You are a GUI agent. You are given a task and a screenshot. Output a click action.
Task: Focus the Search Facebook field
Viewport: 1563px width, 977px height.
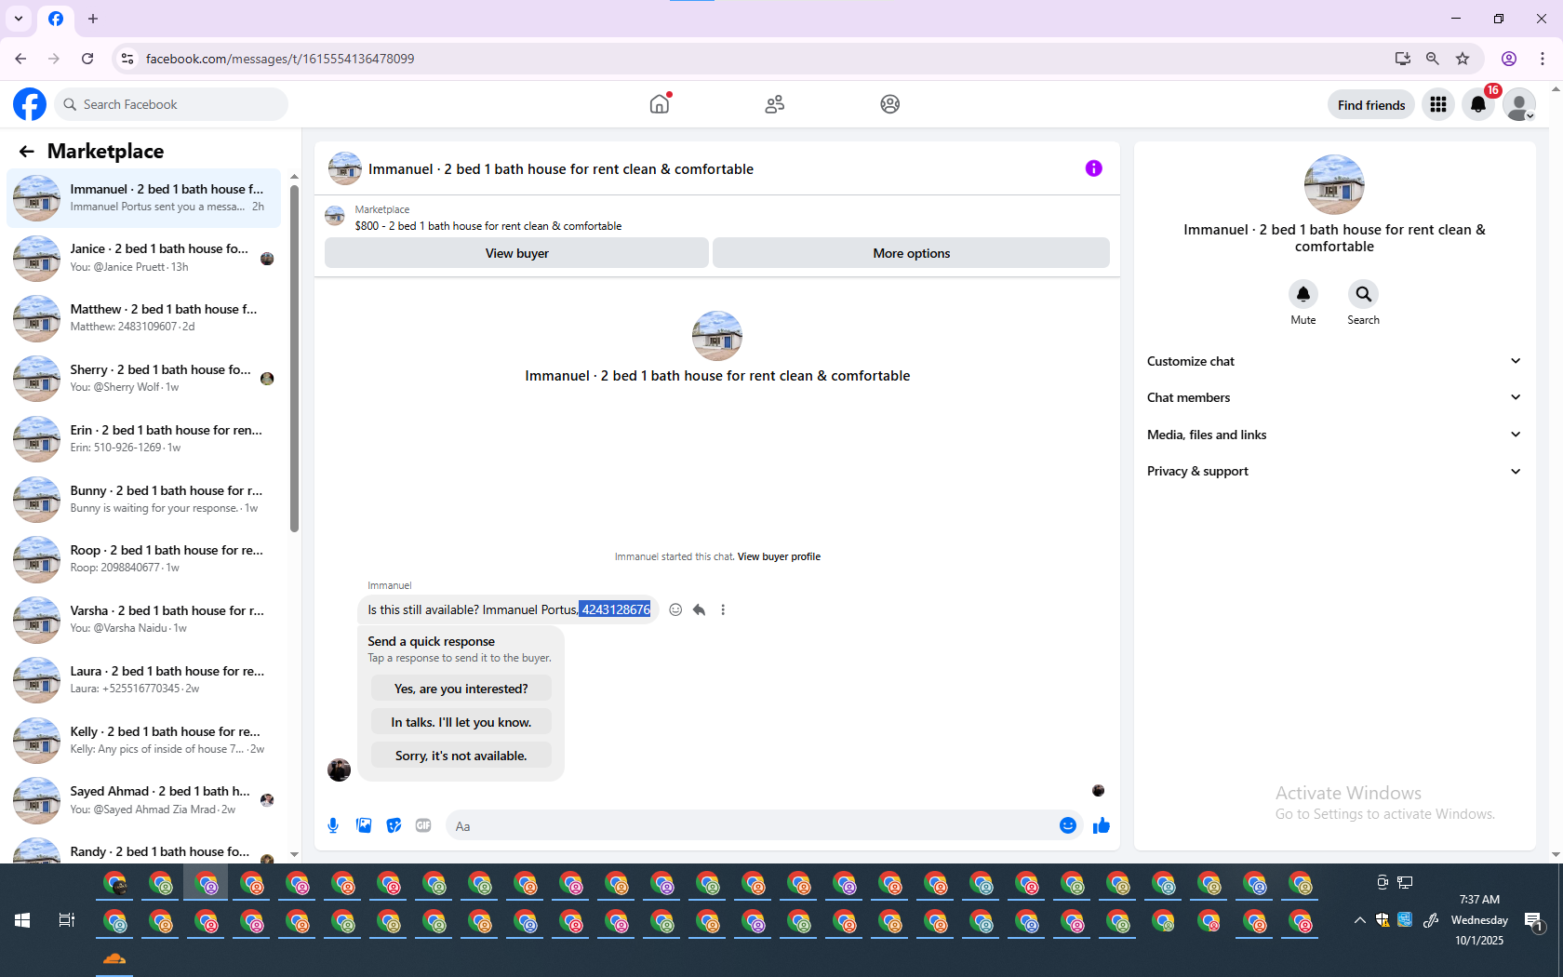171,104
